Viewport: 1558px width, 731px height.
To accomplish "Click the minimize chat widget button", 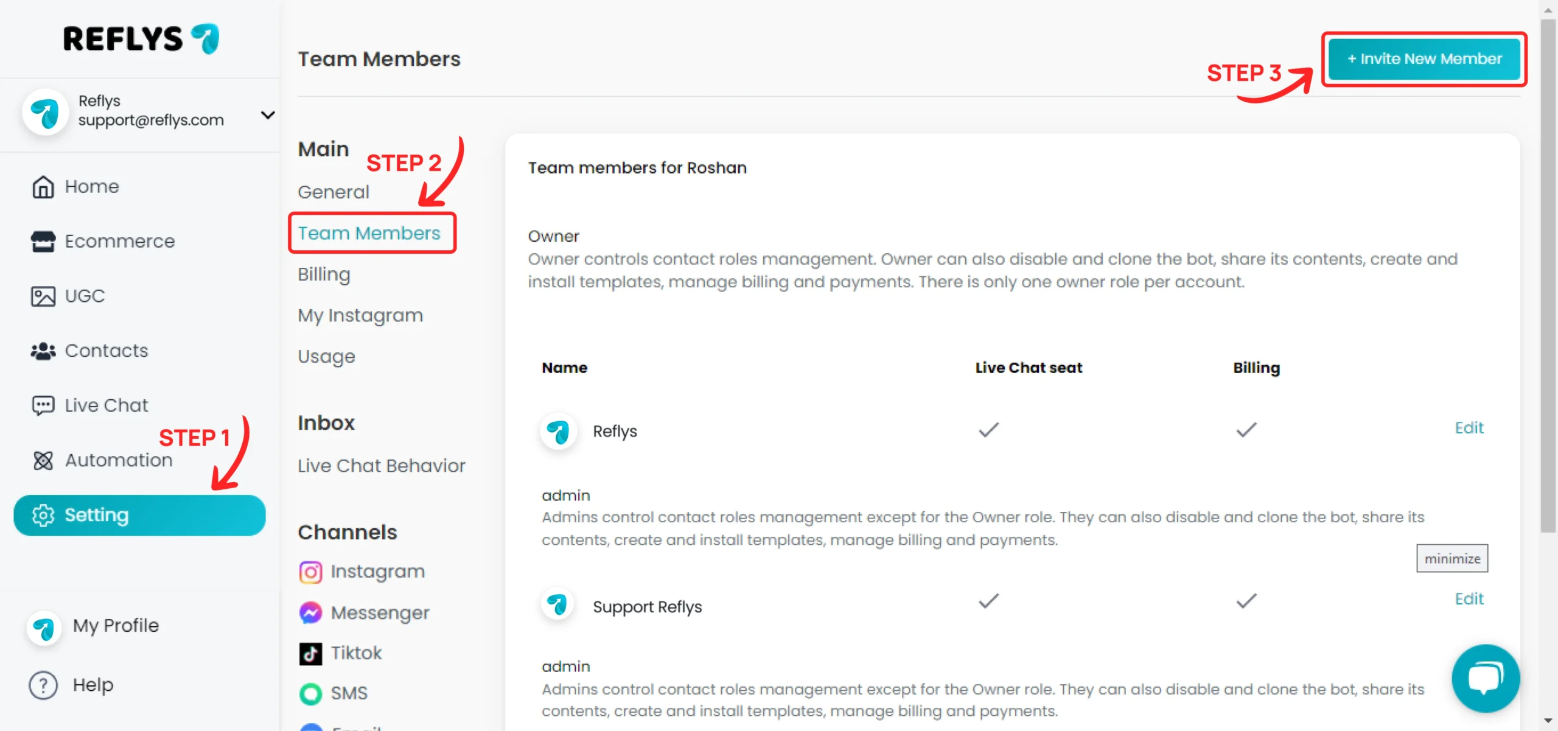I will [x=1452, y=559].
